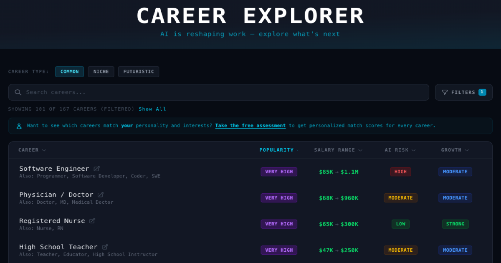Screen dimensions: 501x263
Task: Switch to the FUTURISTIC career type
Action: coord(138,71)
